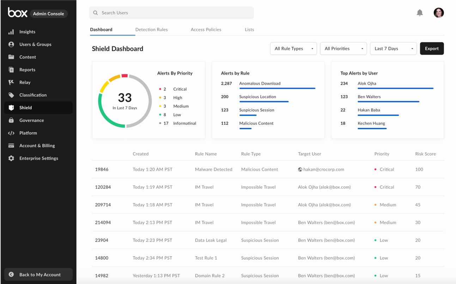
Task: Click the Priority column header
Action: [x=382, y=154]
